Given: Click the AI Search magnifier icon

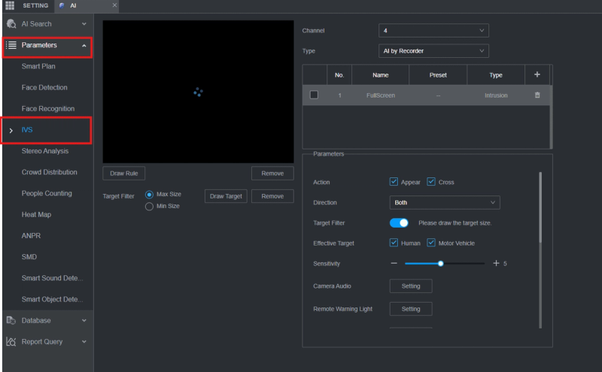Looking at the screenshot, I should pyautogui.click(x=11, y=24).
